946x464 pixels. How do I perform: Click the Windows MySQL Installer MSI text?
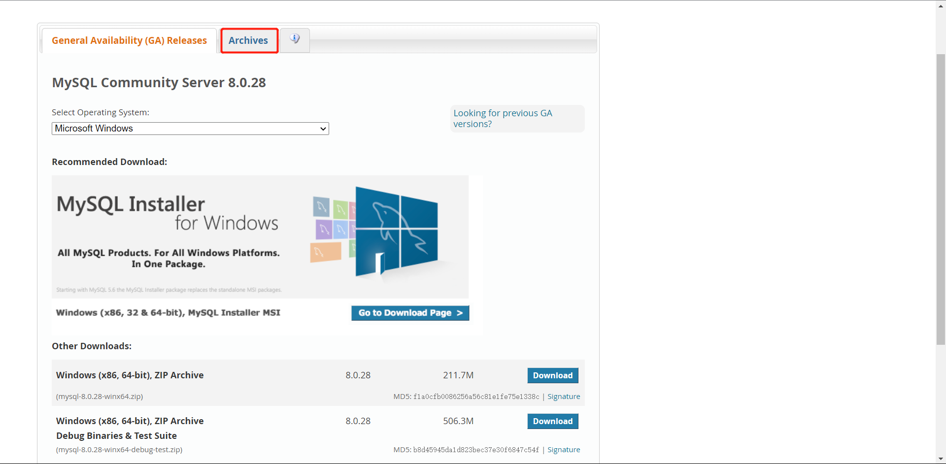point(168,313)
